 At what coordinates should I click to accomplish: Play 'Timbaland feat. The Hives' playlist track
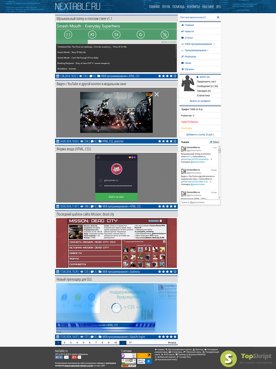(92, 47)
